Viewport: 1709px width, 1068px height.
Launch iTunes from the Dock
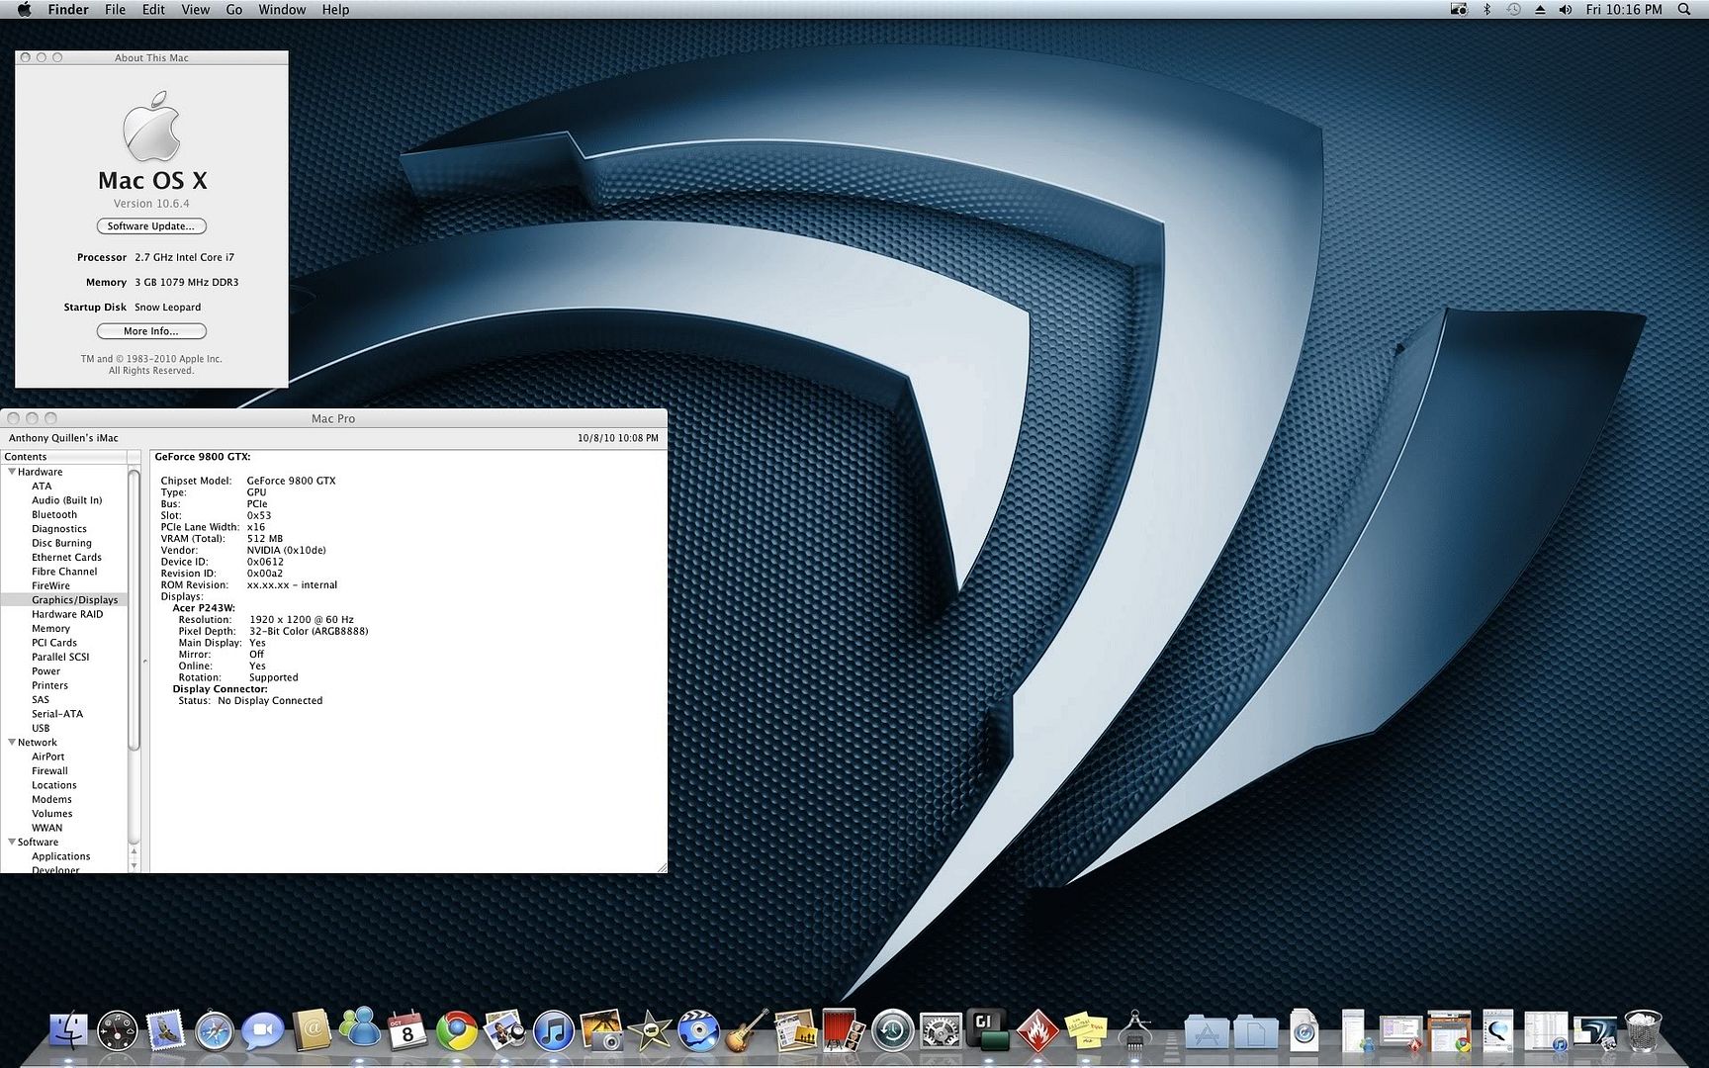(553, 1032)
